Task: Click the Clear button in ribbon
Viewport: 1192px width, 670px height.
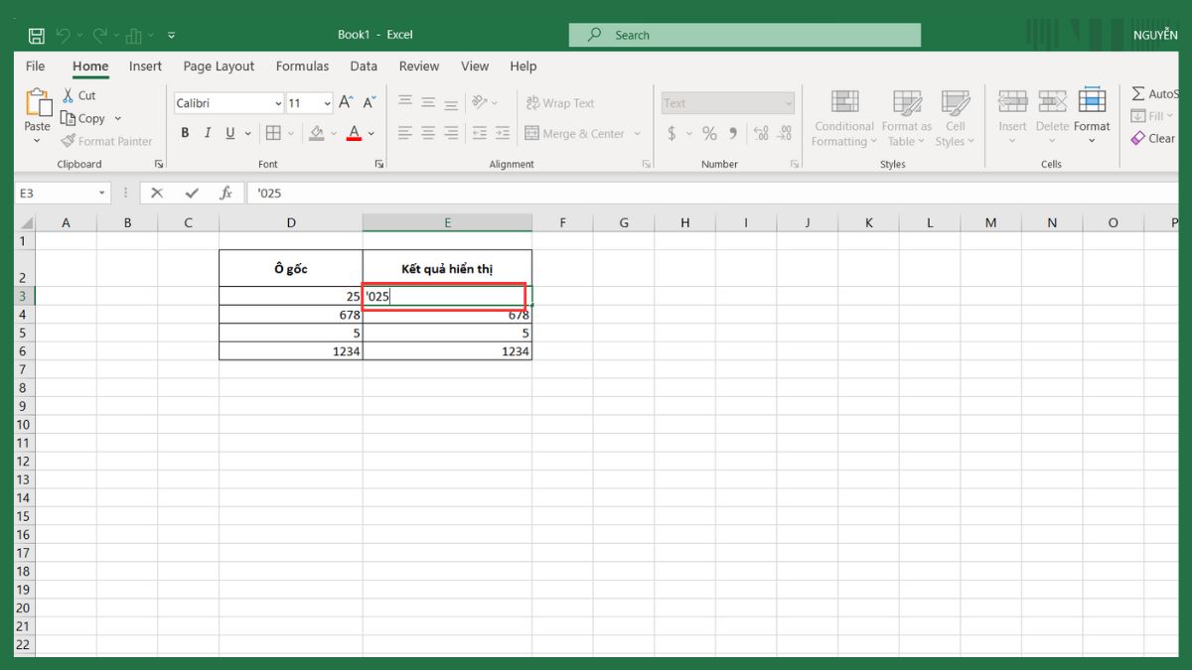Action: pyautogui.click(x=1153, y=138)
